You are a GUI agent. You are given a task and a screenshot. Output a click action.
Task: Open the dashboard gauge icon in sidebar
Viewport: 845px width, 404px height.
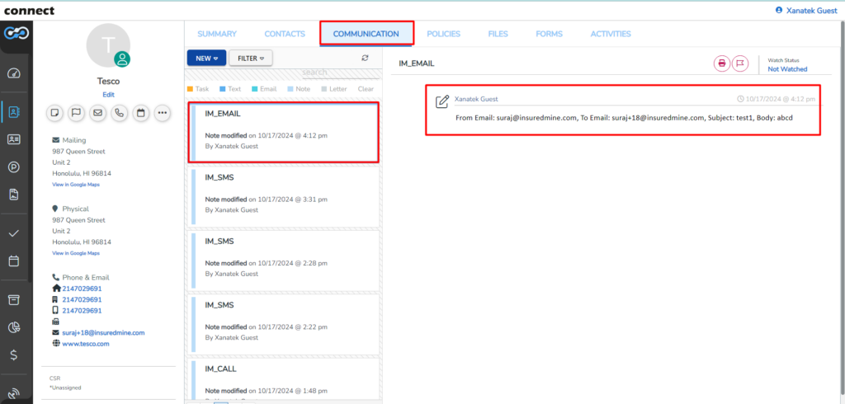pyautogui.click(x=15, y=74)
